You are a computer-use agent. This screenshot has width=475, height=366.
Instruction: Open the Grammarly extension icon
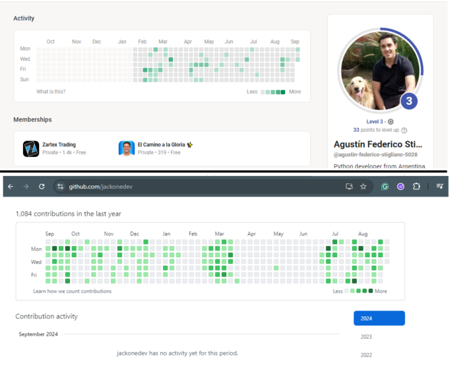click(385, 187)
